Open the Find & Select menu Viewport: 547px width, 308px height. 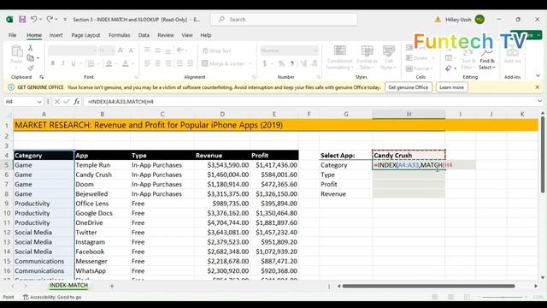coord(486,59)
